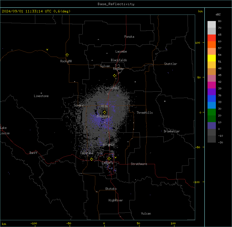Image resolution: width=232 pixels, height=227 pixels.
Task: Click the Lacombe town label
Action: (x=121, y=51)
